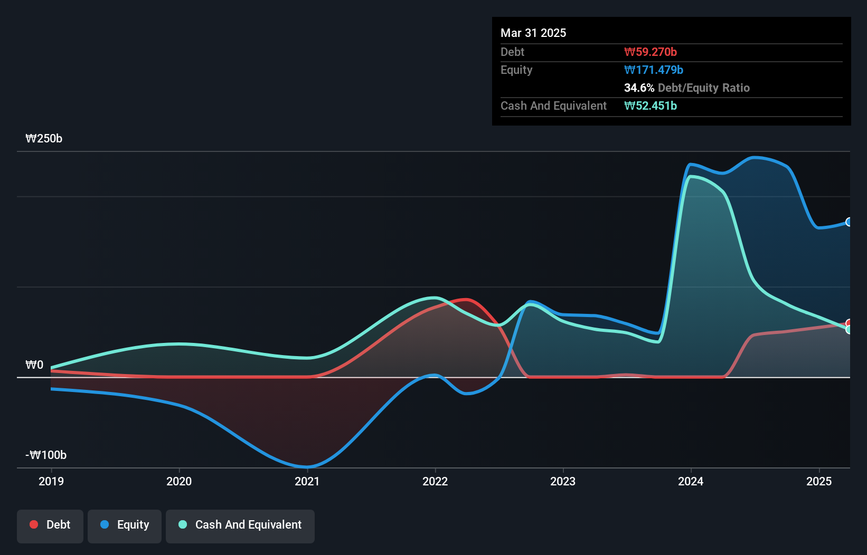The width and height of the screenshot is (867, 555).
Task: Click the red Debt legend dot icon
Action: 34,524
